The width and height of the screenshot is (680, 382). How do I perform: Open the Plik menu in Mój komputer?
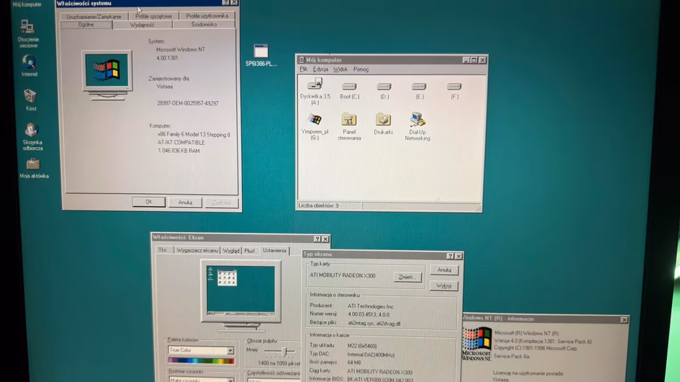point(303,69)
